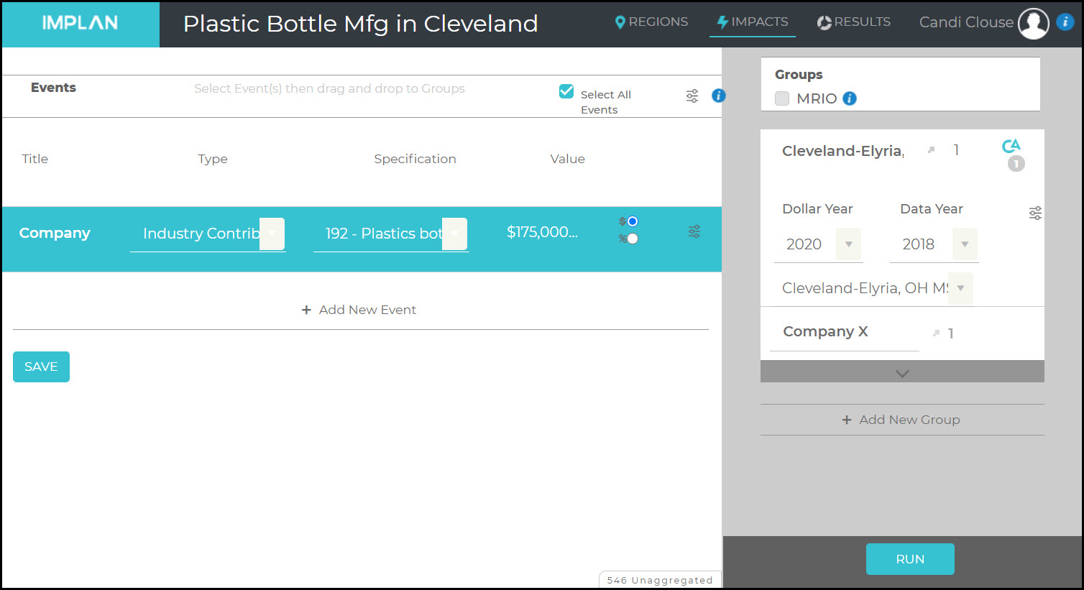
Task: Click Cleveland-Elyria scaling icon next to 1
Action: (x=931, y=150)
